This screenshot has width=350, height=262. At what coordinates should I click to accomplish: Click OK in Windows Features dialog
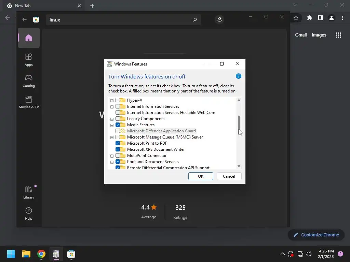tap(201, 176)
